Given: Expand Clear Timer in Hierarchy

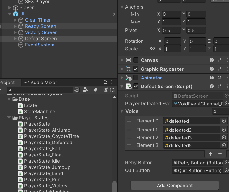Looking at the screenshot, I should 15,20.
